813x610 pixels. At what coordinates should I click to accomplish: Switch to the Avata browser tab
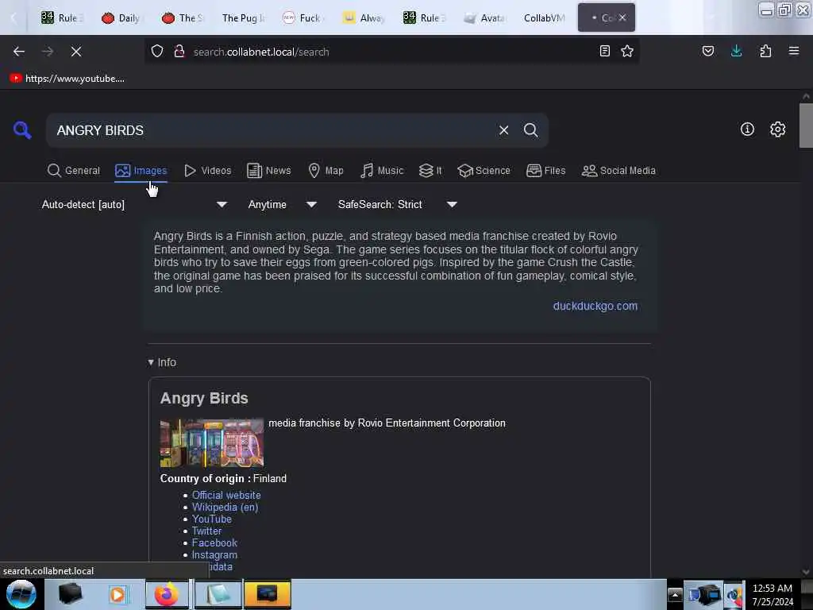click(484, 17)
